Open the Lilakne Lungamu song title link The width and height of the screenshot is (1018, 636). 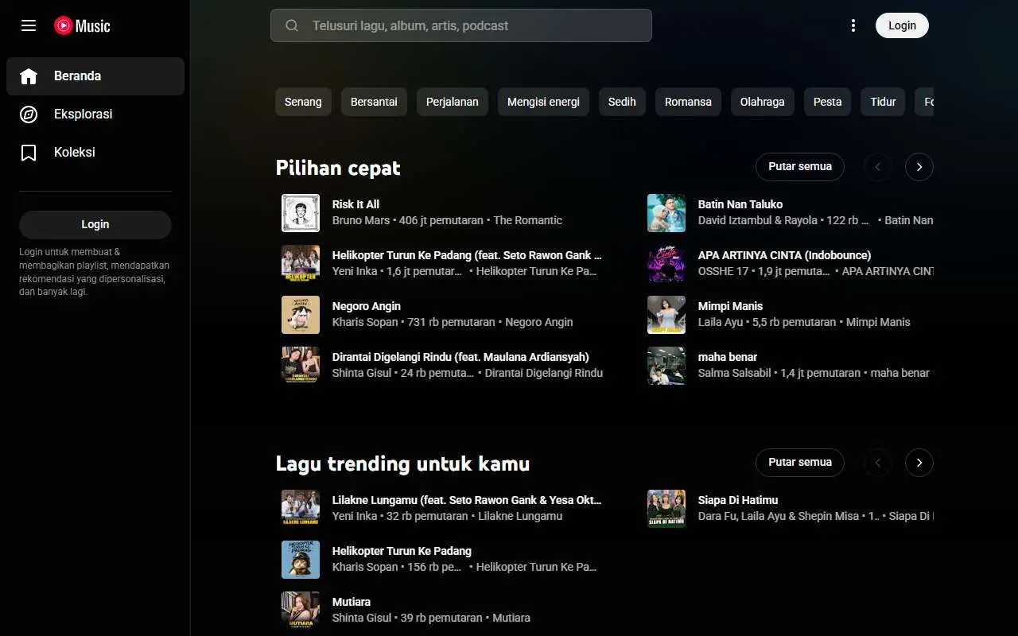click(x=467, y=500)
